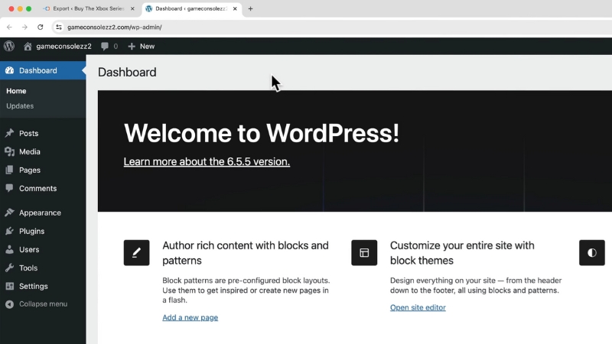This screenshot has width=612, height=344.
Task: Reload the page with the refresh icon
Action: (x=41, y=27)
